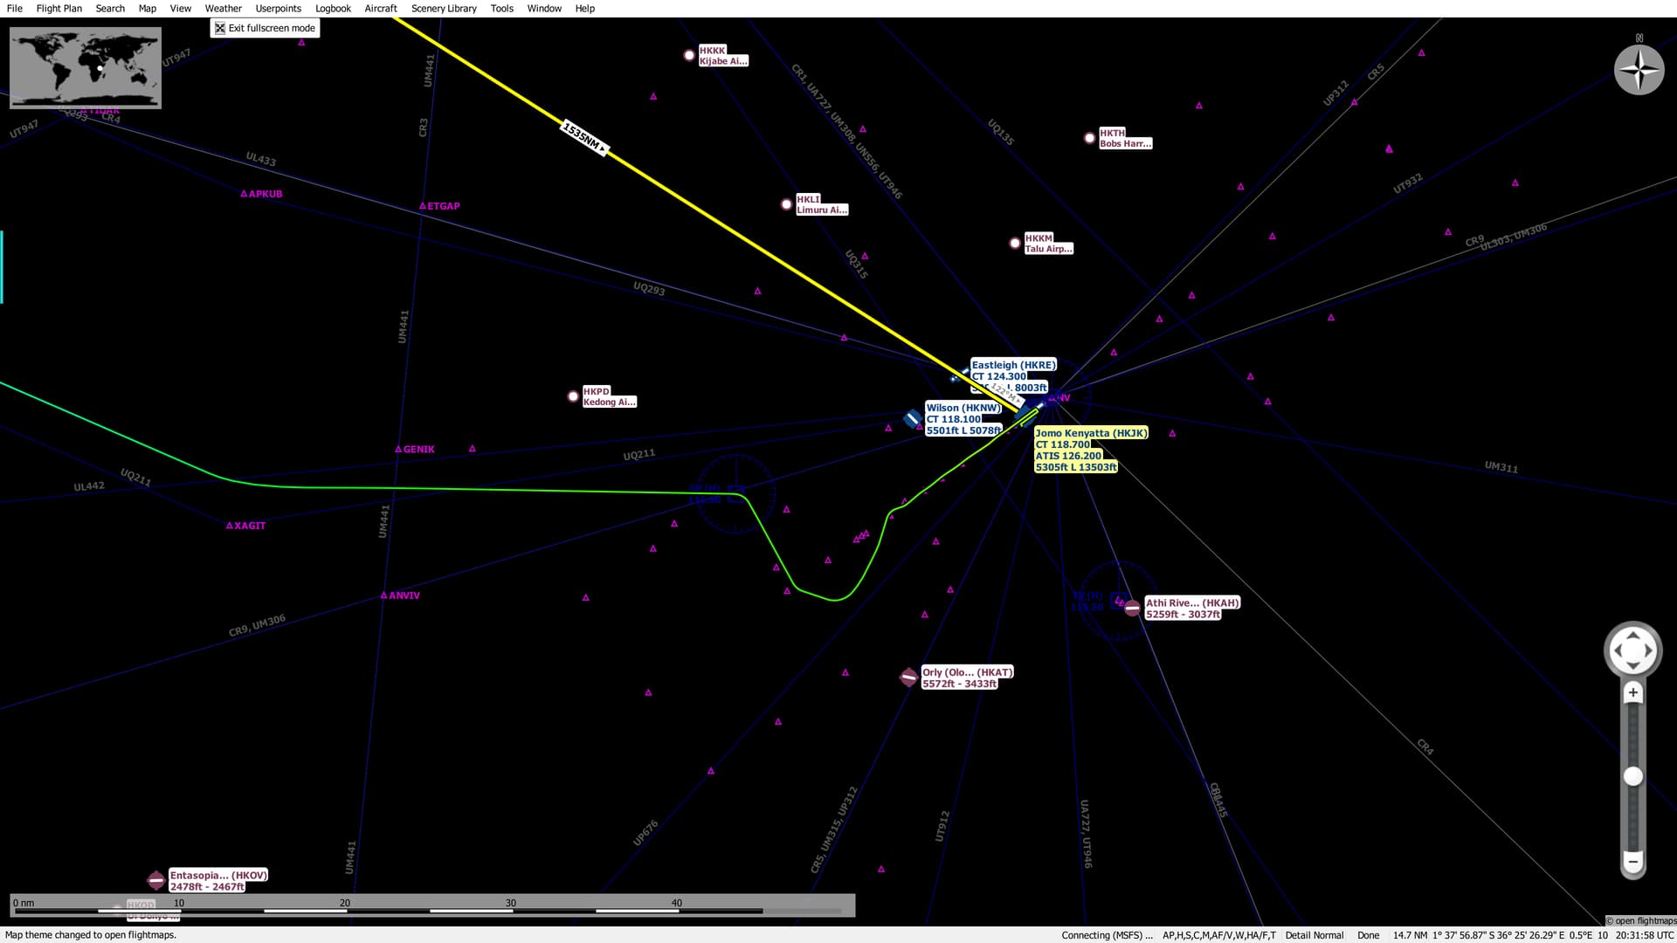Click the HKLI Limuru airport circle icon
This screenshot has height=943, width=1677.
point(786,204)
